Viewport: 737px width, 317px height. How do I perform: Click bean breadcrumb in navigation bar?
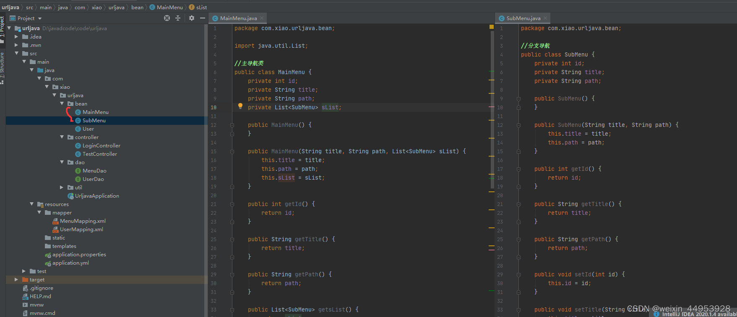pyautogui.click(x=137, y=7)
